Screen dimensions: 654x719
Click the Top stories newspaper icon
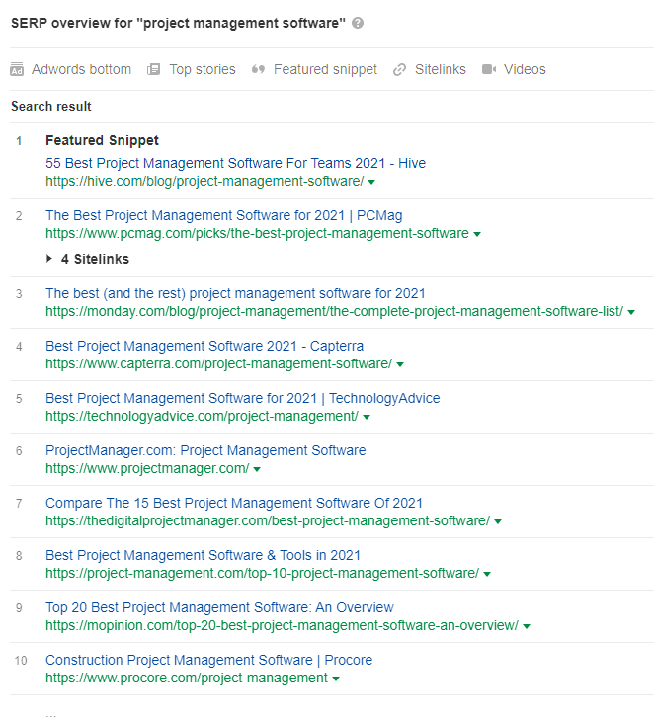tap(154, 69)
